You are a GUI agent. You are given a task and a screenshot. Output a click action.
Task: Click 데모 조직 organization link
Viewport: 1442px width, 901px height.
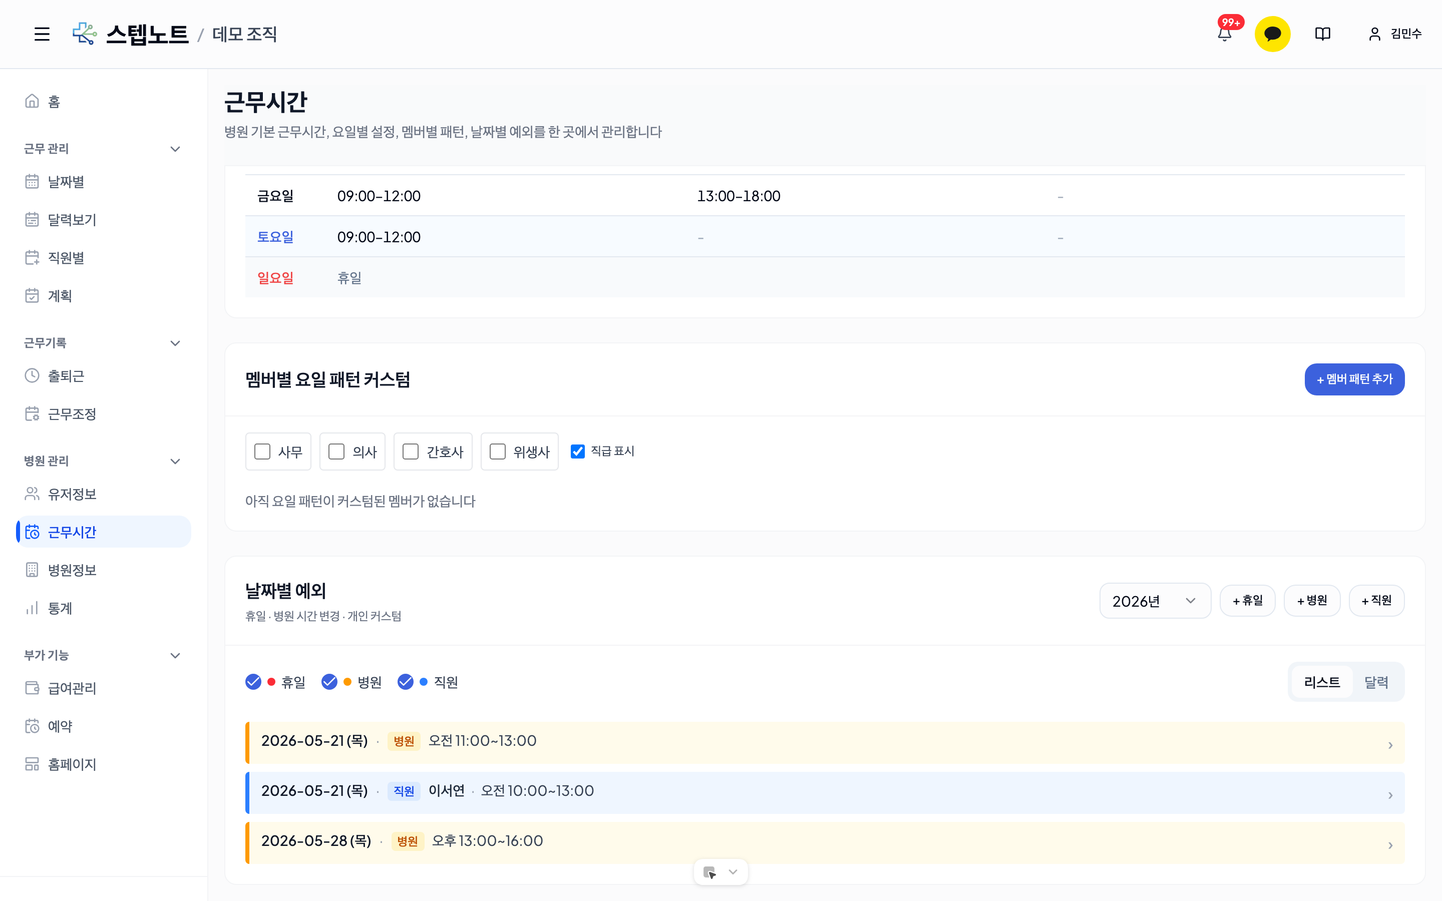coord(244,34)
